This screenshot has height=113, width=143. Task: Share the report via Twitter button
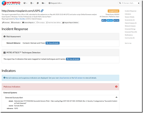(x=110, y=20)
